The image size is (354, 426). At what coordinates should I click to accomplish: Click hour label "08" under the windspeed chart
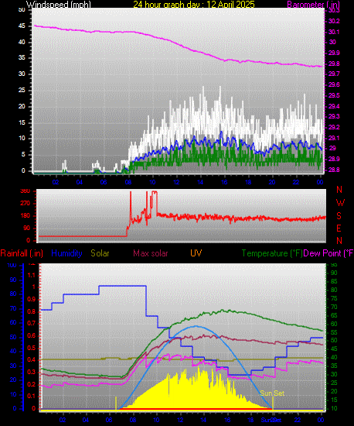[128, 182]
